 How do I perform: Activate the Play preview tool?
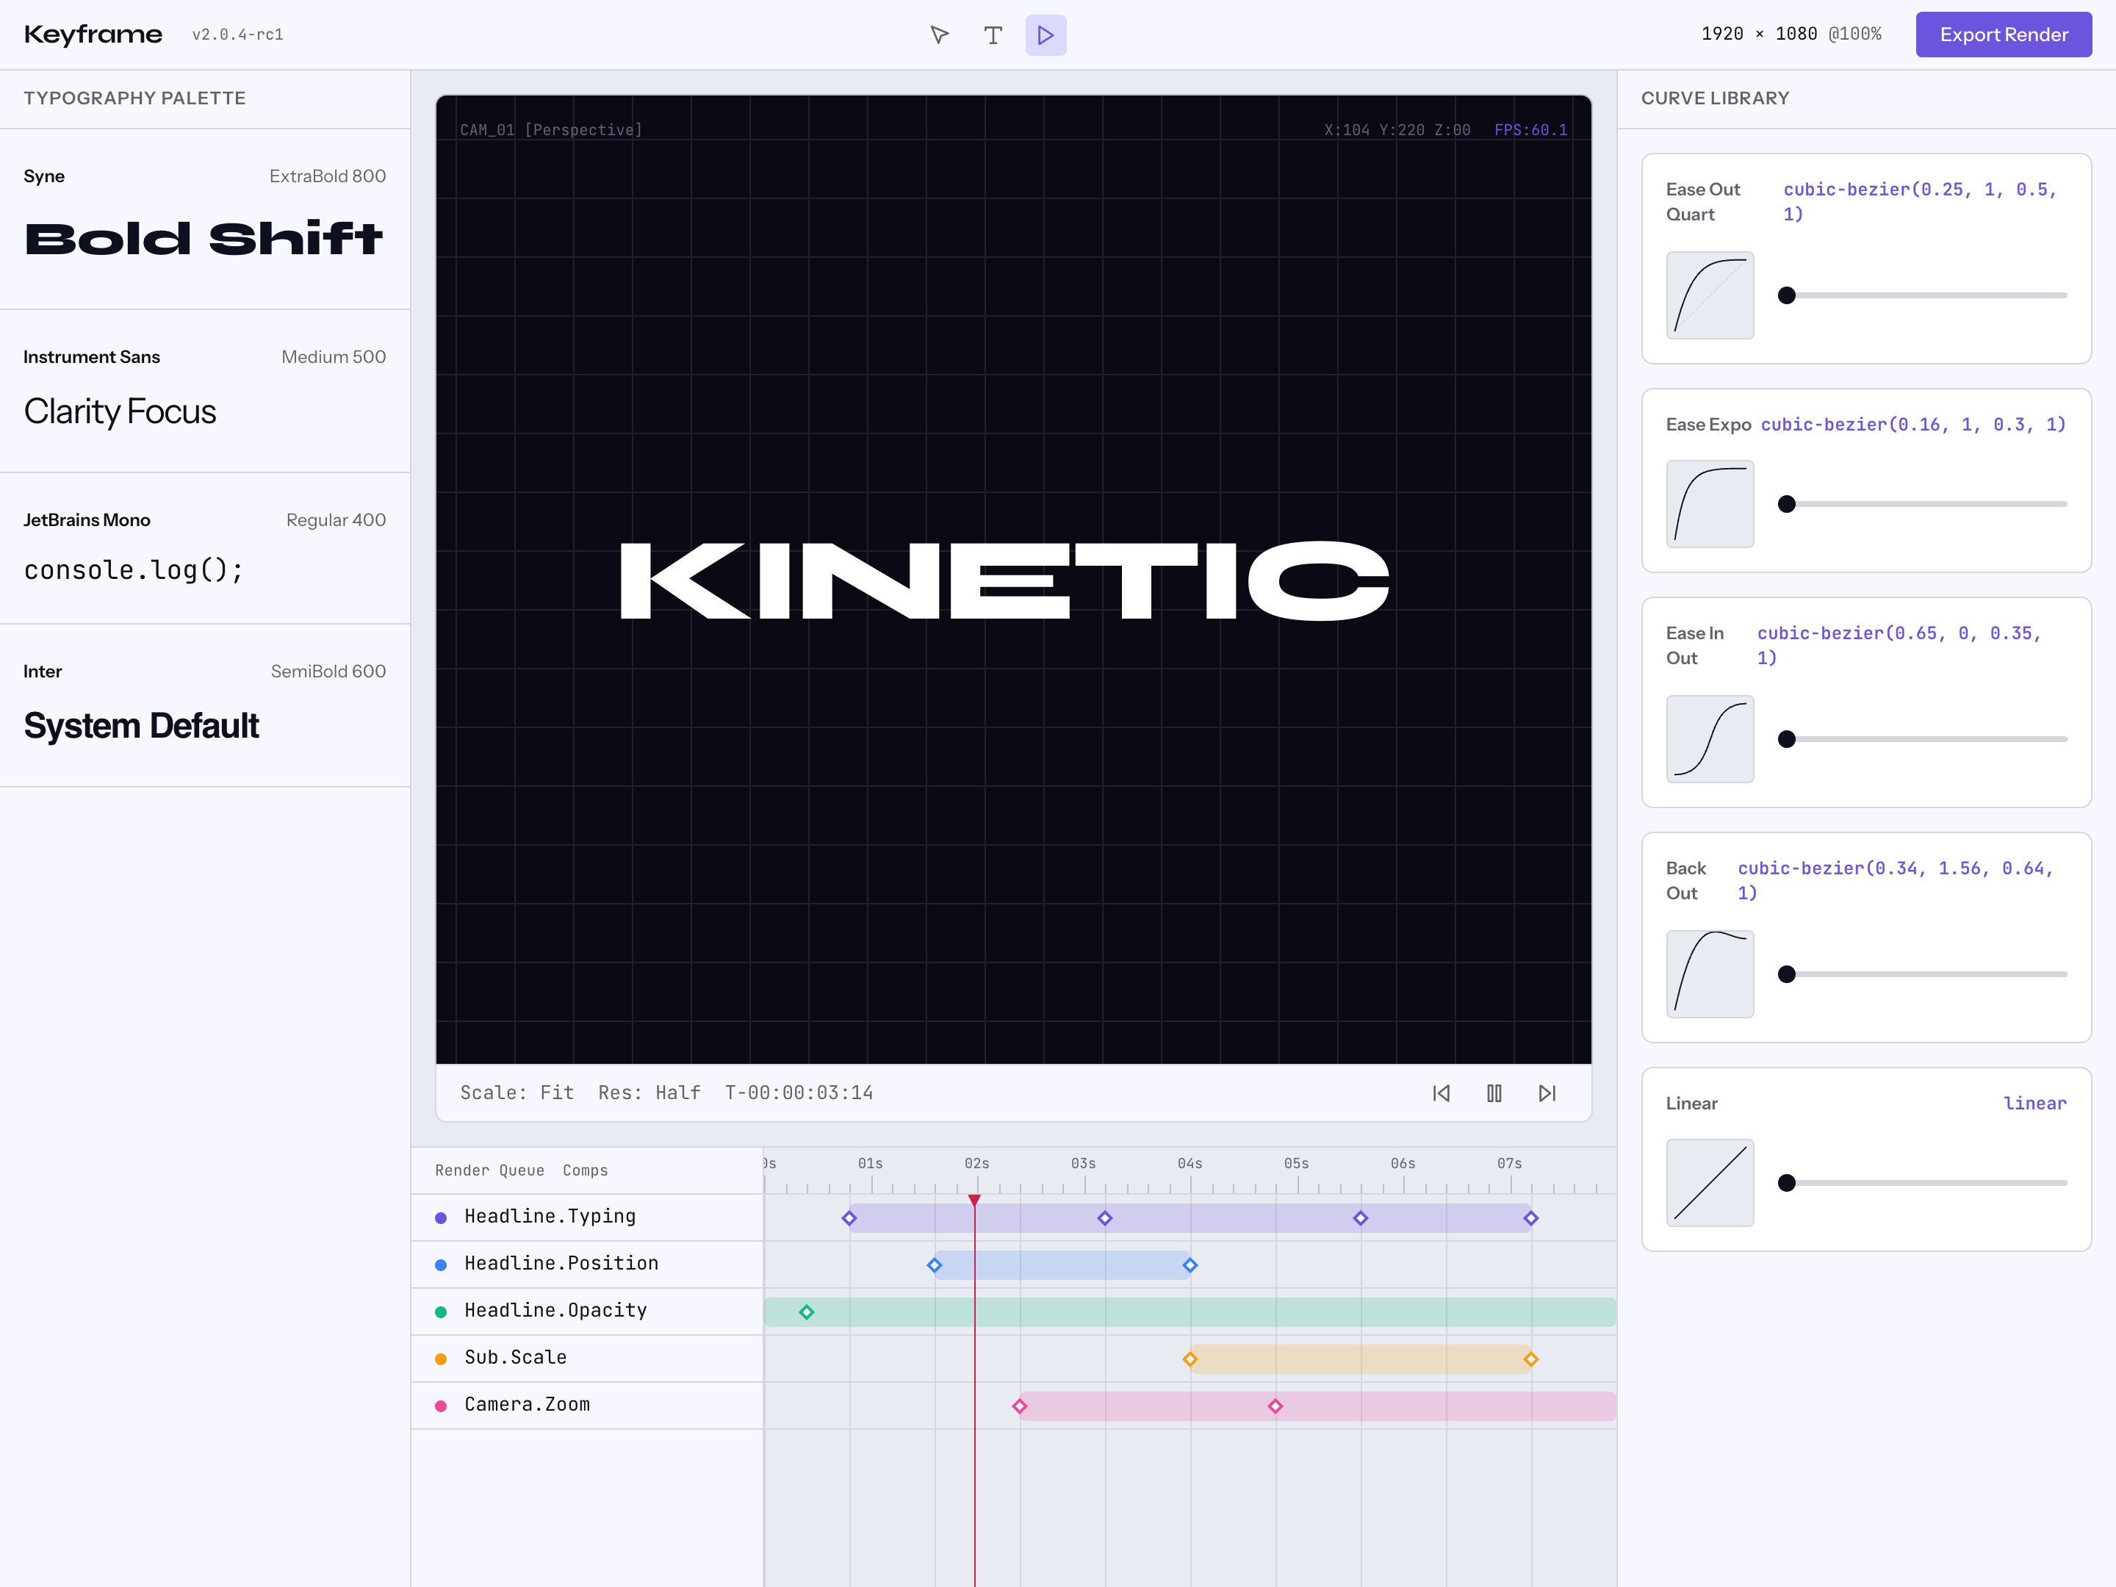point(1046,35)
